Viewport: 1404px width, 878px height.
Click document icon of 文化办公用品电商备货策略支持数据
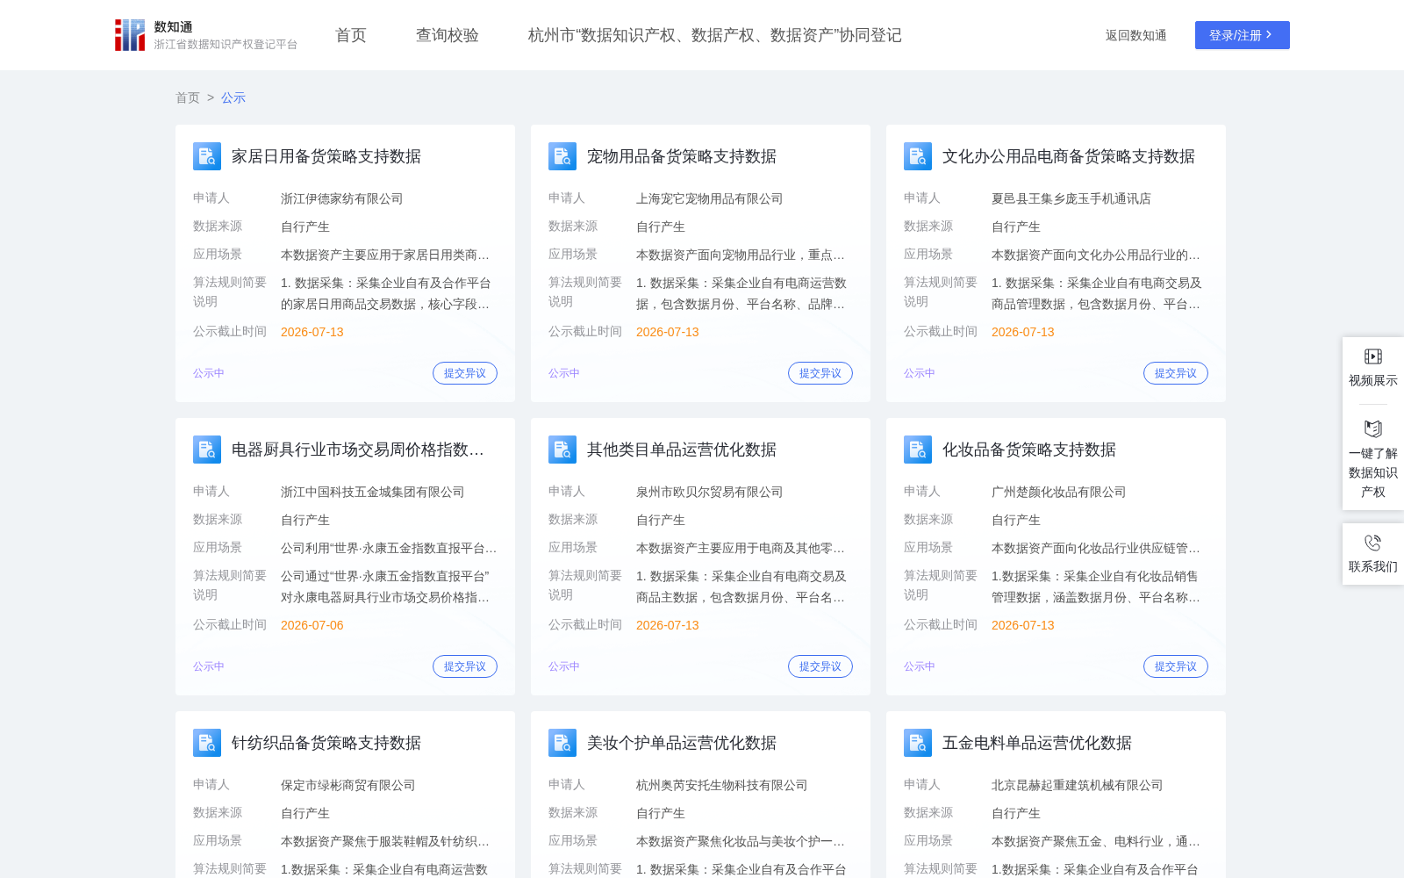(918, 156)
